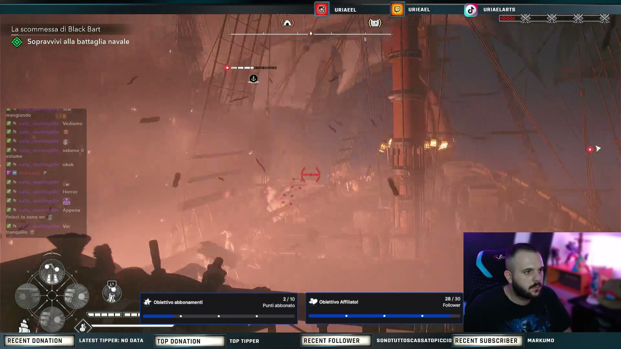Click the 'Appena finisci io sono on' message

pos(43,214)
